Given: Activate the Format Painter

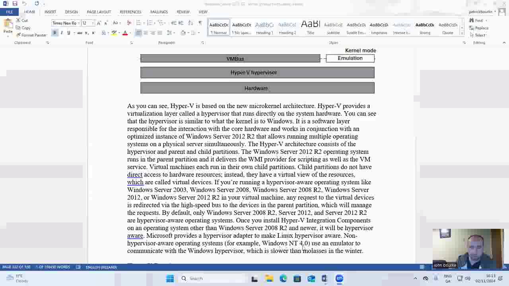Looking at the screenshot, I should [31, 35].
